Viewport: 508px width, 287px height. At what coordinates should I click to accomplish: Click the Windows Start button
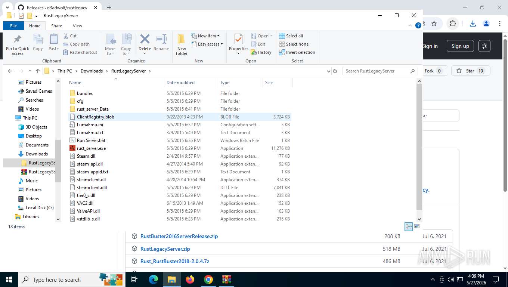coord(9,280)
